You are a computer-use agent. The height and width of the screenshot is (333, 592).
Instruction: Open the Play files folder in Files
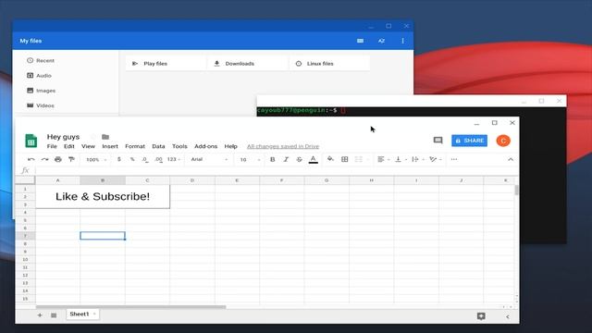[x=166, y=64]
